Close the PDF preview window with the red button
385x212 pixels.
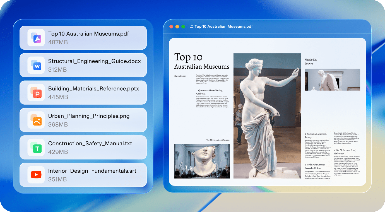pyautogui.click(x=171, y=26)
